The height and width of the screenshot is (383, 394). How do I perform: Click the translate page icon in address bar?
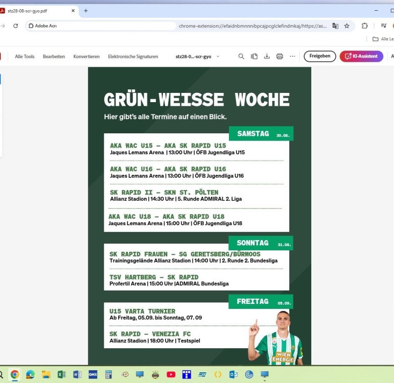(335, 26)
